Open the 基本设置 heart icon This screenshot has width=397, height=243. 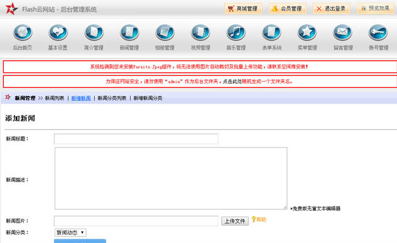click(x=58, y=33)
